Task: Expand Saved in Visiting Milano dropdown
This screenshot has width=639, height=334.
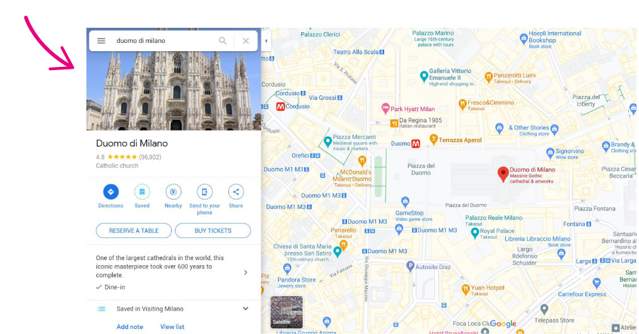Action: 245,309
